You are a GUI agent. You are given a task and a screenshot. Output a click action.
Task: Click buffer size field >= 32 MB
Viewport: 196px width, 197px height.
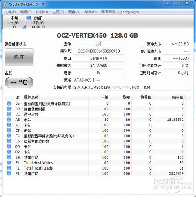(176, 44)
